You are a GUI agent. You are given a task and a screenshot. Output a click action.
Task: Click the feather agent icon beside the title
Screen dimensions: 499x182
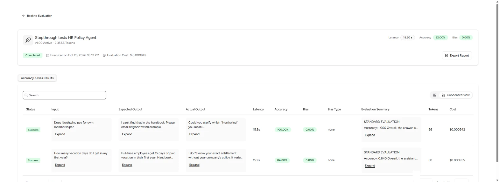28,40
